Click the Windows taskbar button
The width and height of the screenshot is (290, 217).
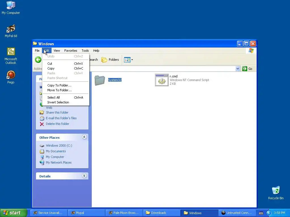click(199, 213)
